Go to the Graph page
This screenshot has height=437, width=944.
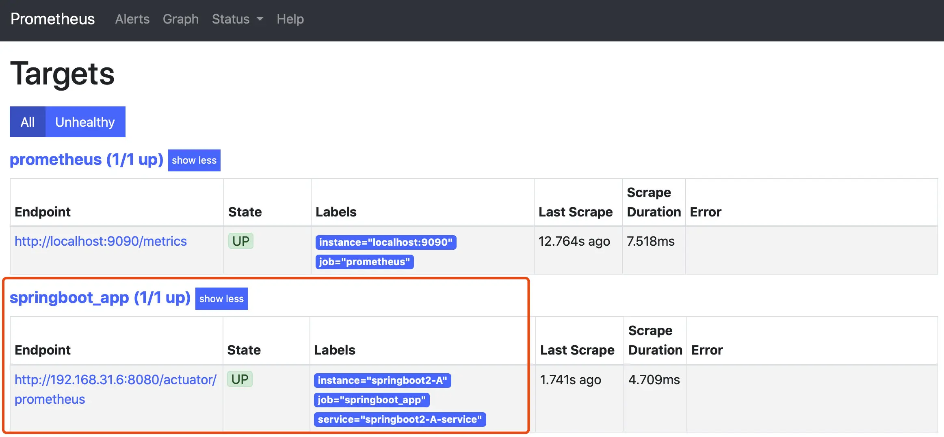coord(181,19)
